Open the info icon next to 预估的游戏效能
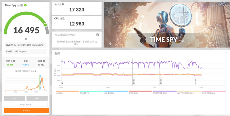 (x=98, y=35)
